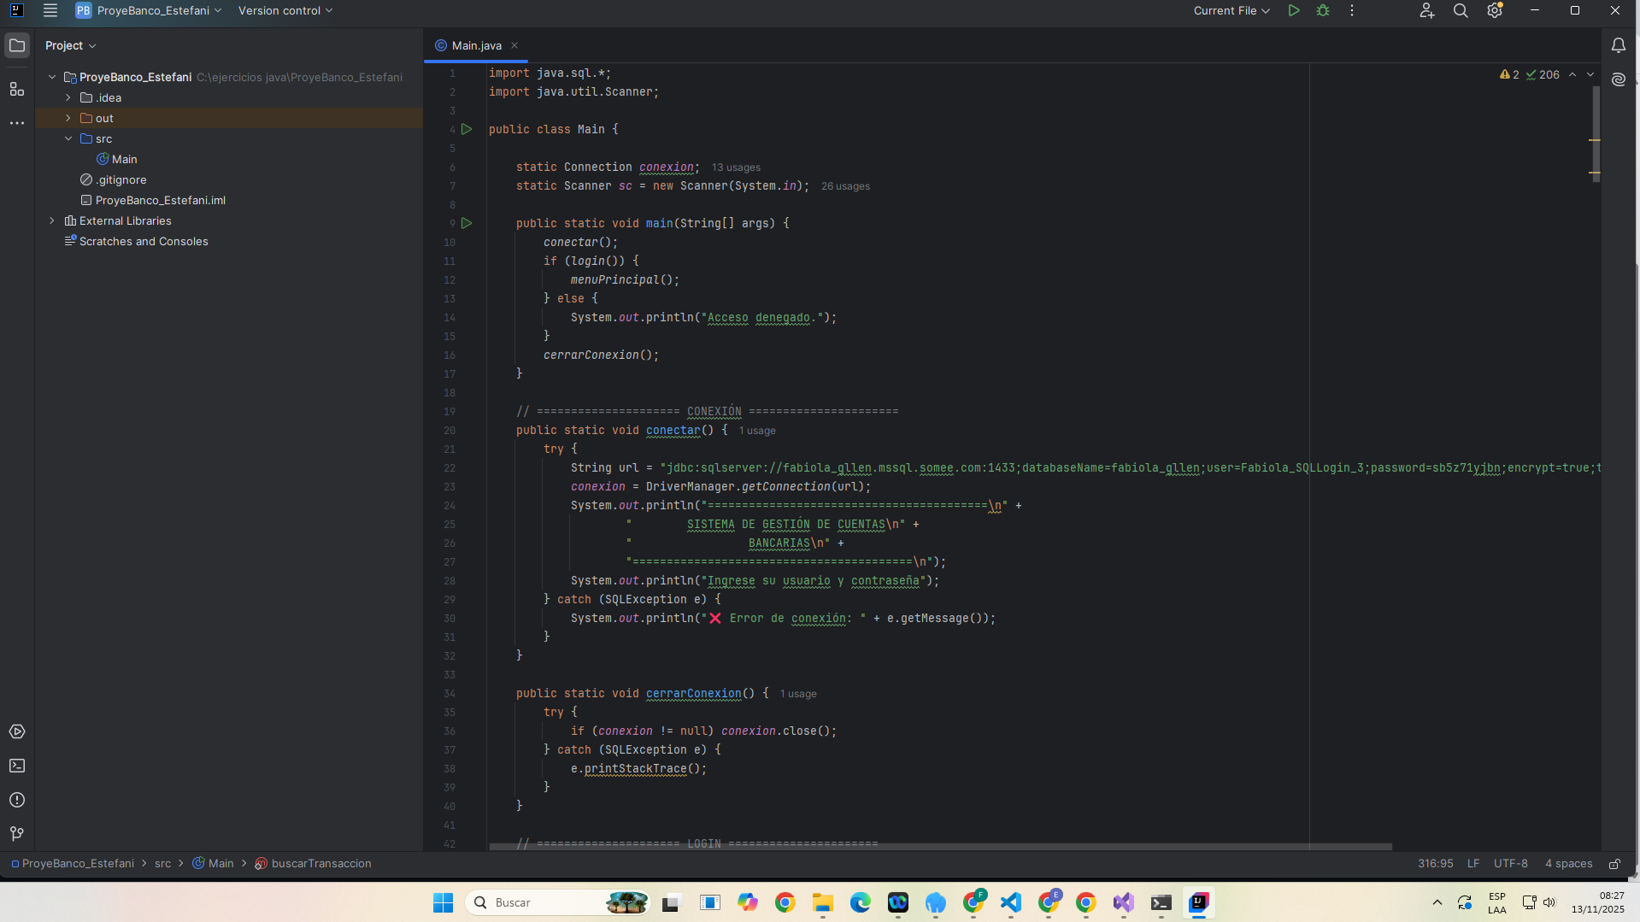Screen dimensions: 1640x922
Task: Toggle the read-only lock icon in status bar
Action: [x=1614, y=864]
